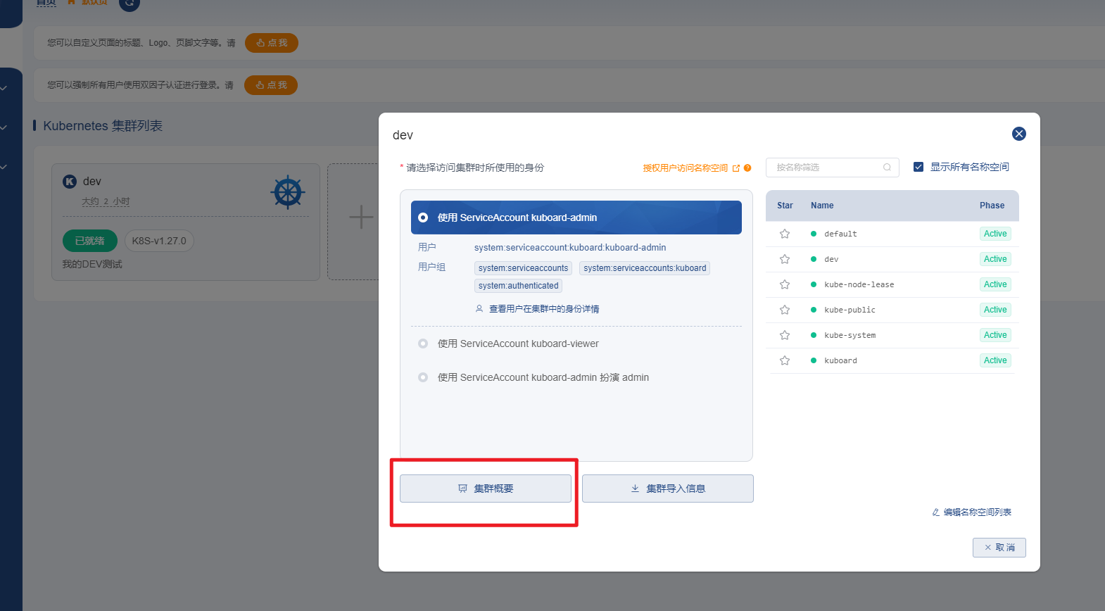The width and height of the screenshot is (1105, 611).
Task: Click the K icon on dev card
Action: click(70, 182)
